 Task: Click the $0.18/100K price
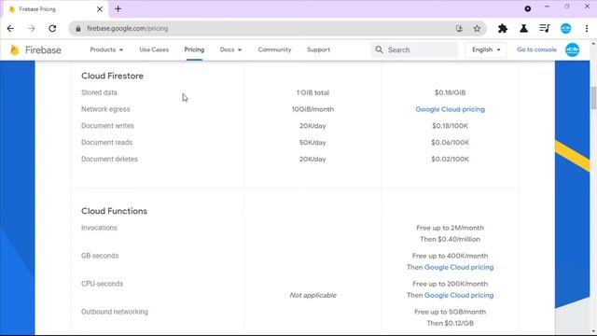(x=450, y=126)
